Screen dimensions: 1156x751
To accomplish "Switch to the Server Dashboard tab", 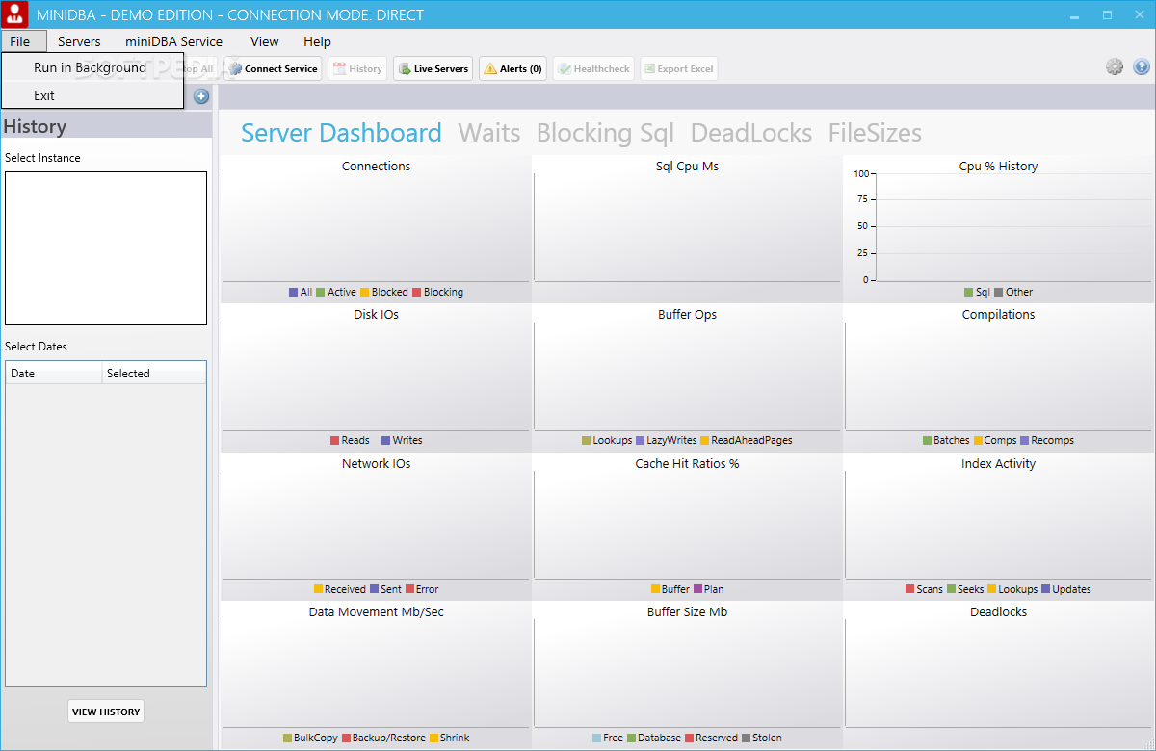I will [x=341, y=133].
